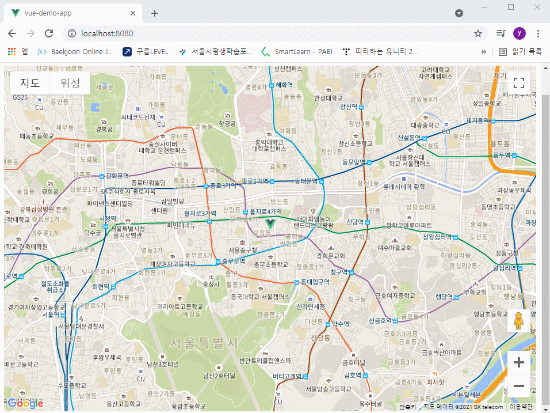Image resolution: width=550 pixels, height=413 pixels.
Task: Click the 창경궁 palace label
Action: point(227,123)
